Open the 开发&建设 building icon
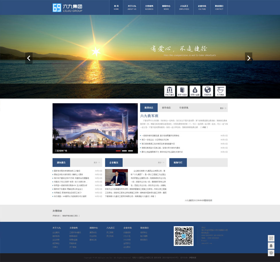 tap(170, 91)
